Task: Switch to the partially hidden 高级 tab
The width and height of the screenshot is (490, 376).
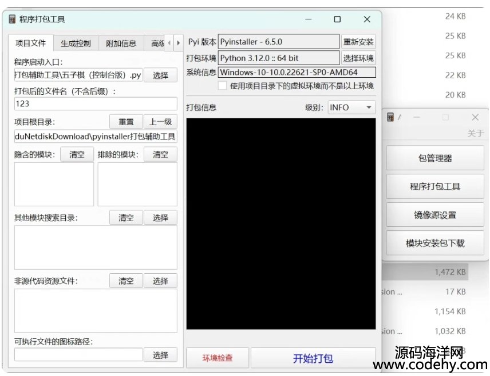Action: 155,43
